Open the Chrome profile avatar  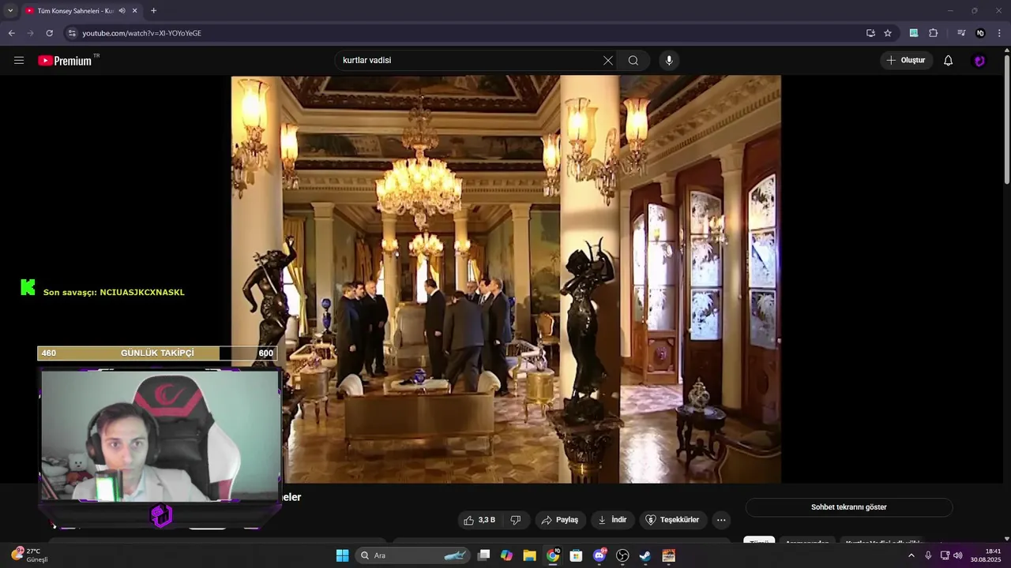[980, 33]
